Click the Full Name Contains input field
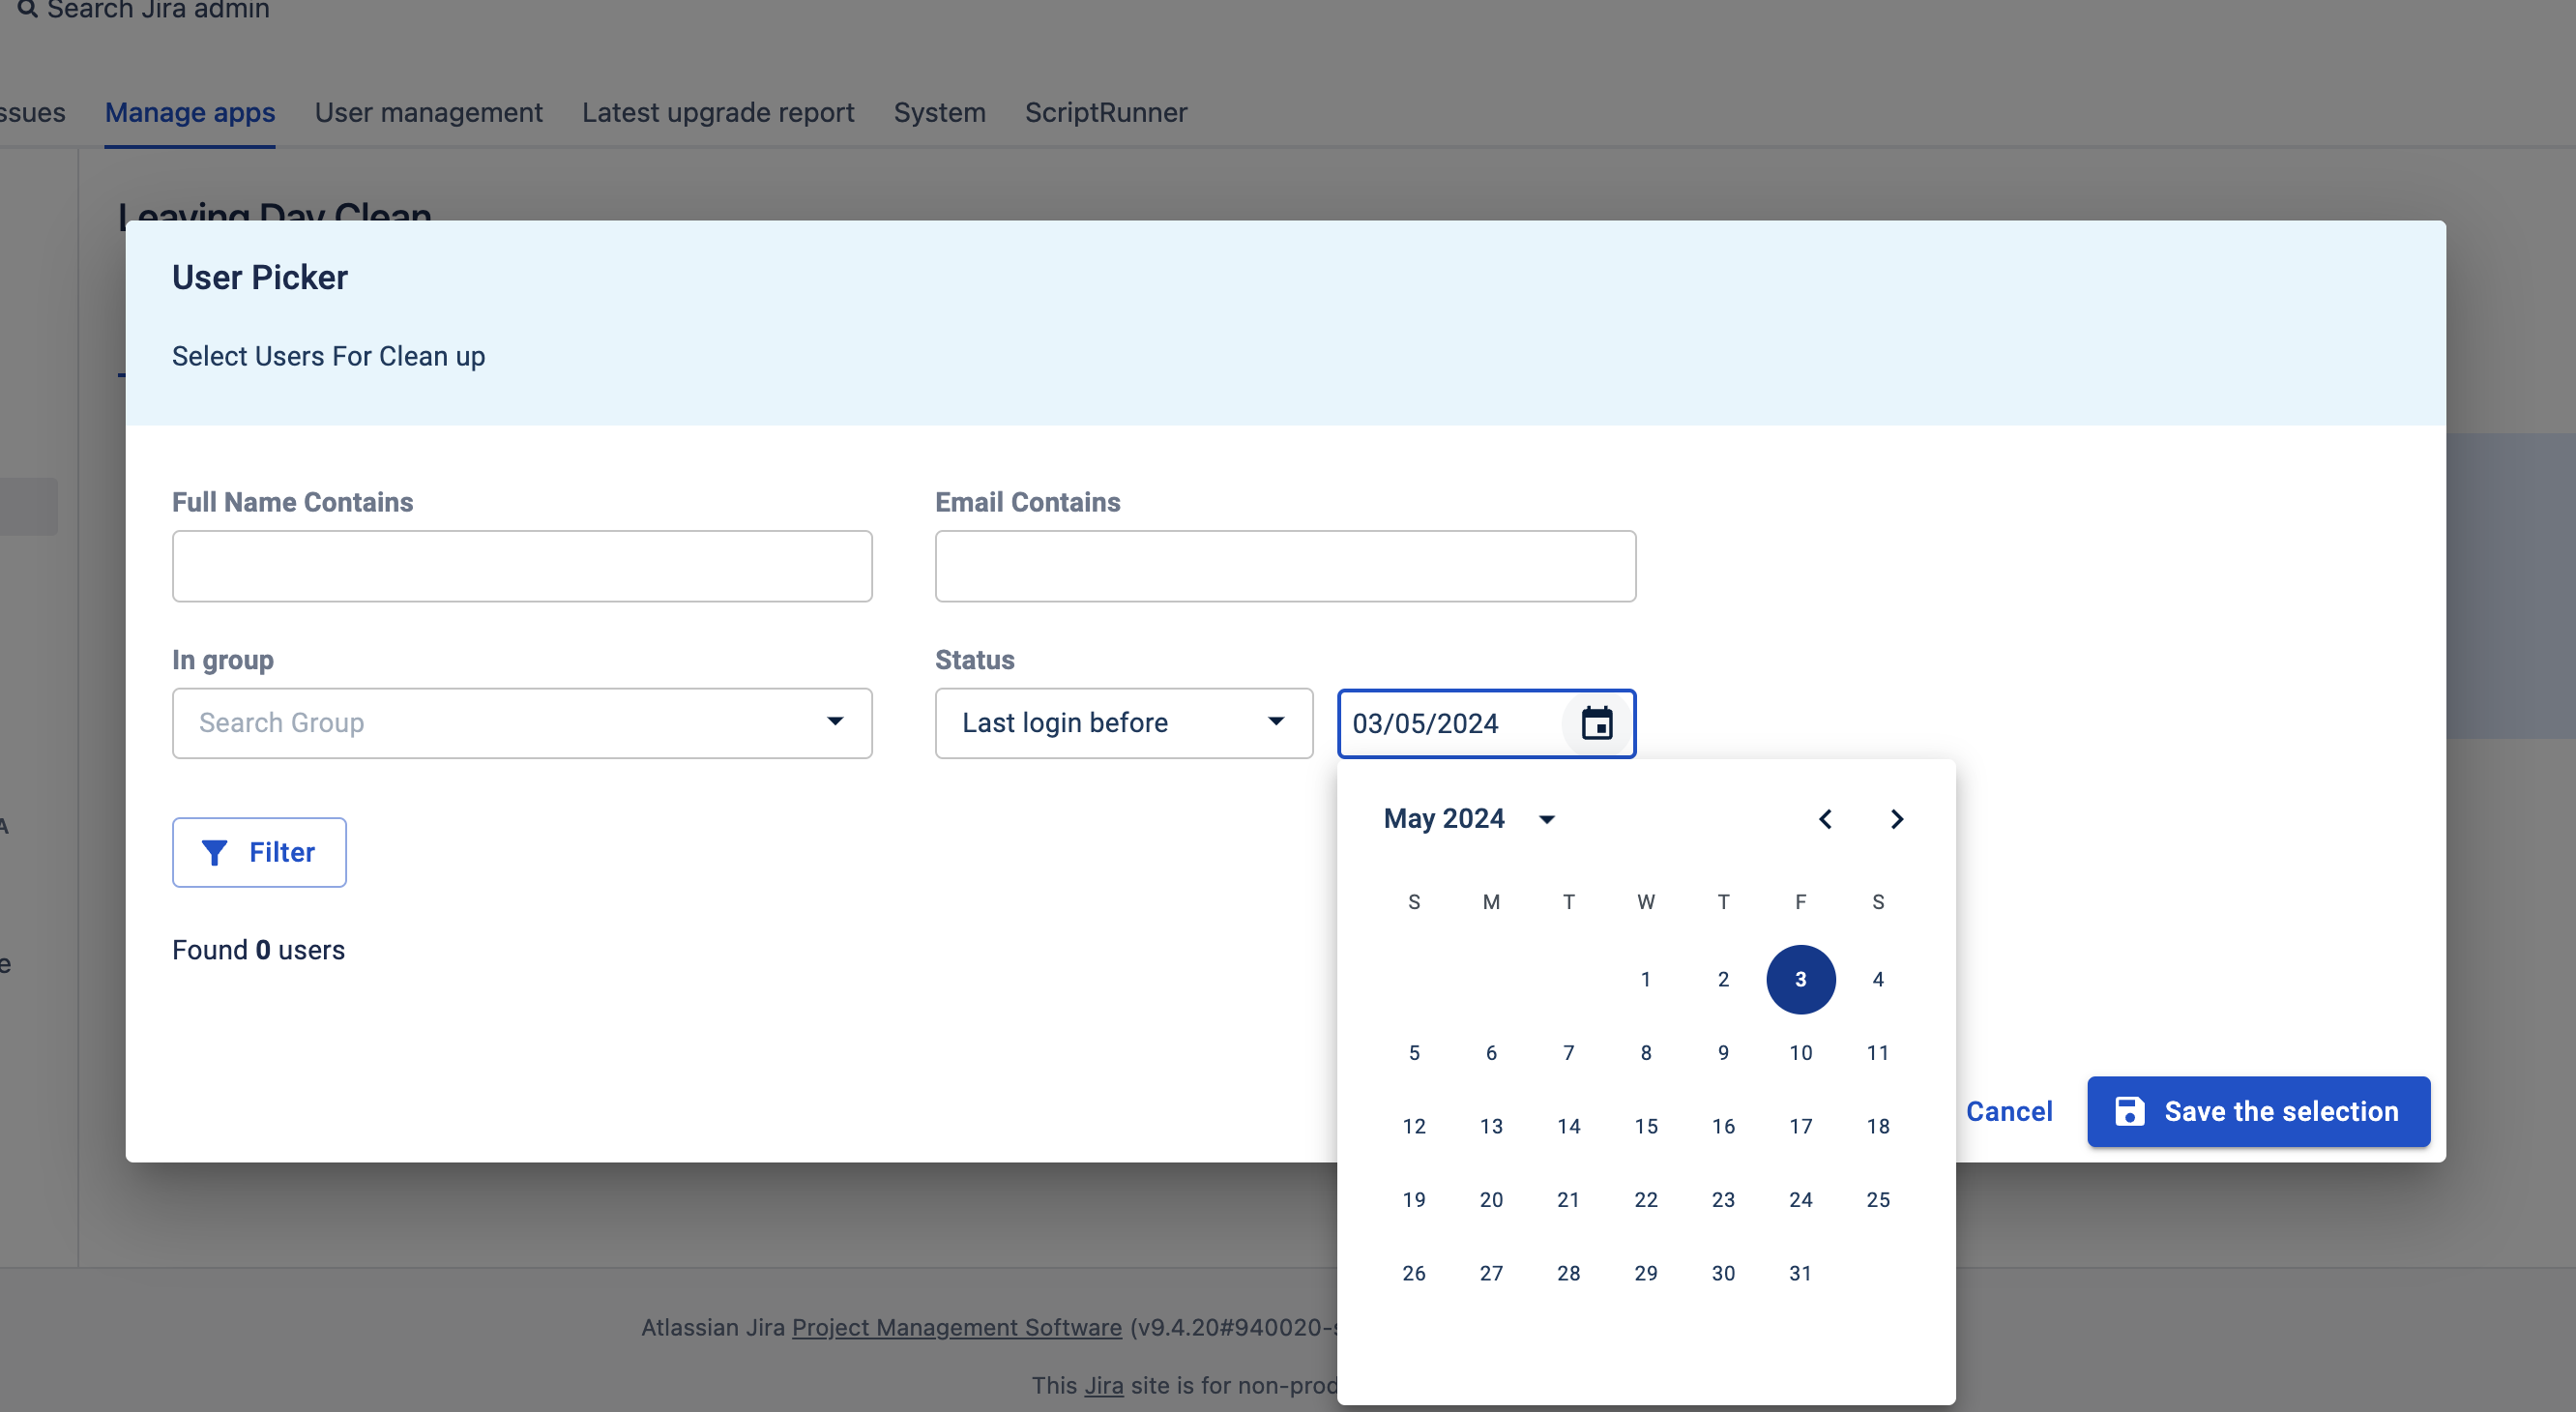The width and height of the screenshot is (2576, 1412). pos(521,565)
